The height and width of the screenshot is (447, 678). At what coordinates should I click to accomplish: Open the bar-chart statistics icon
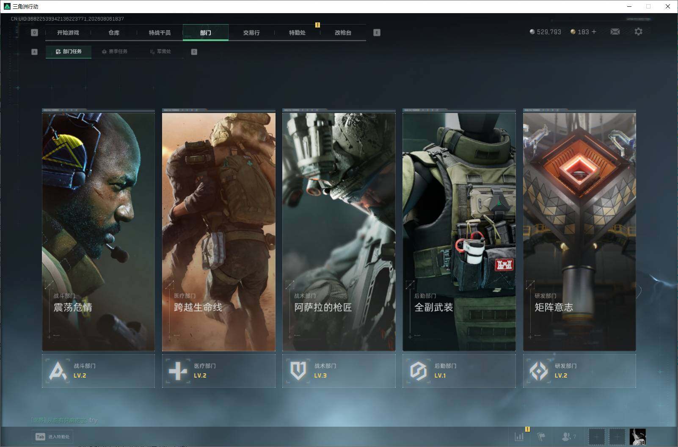click(519, 436)
